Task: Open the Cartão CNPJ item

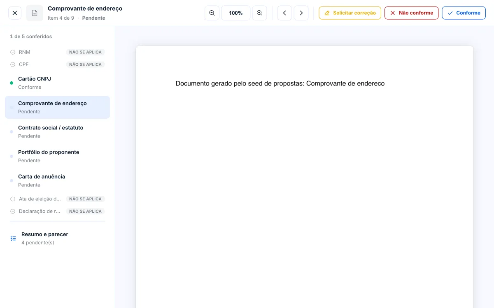Action: pos(58,83)
